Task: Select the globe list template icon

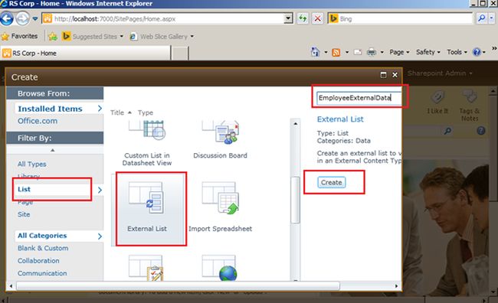Action: 219,268
